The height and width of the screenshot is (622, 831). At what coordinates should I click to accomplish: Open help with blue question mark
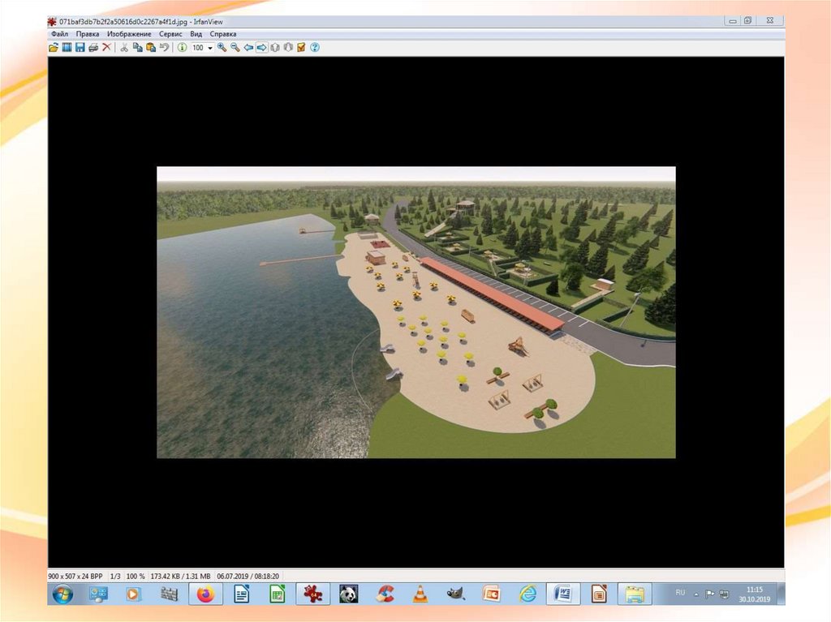click(315, 48)
